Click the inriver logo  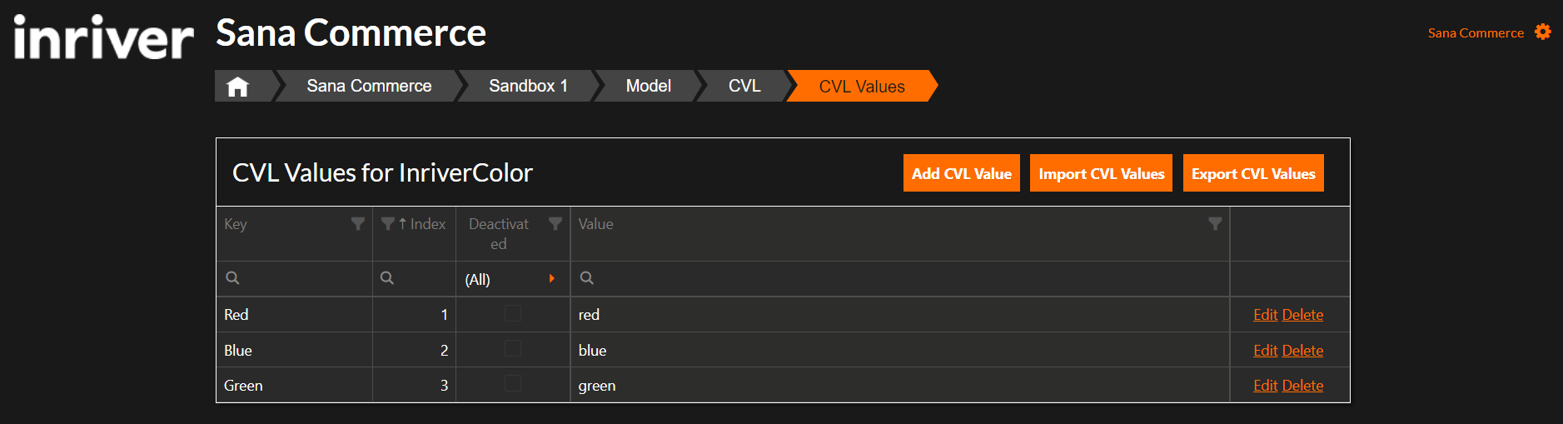[103, 37]
